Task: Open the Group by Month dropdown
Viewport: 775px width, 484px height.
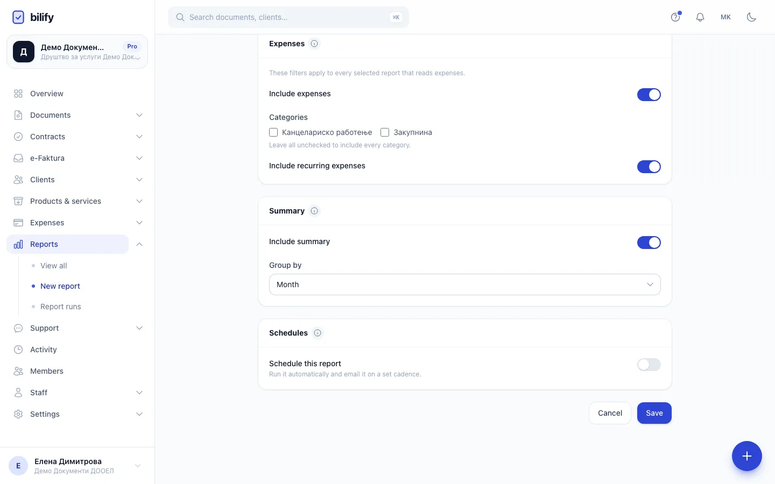Action: [465, 284]
